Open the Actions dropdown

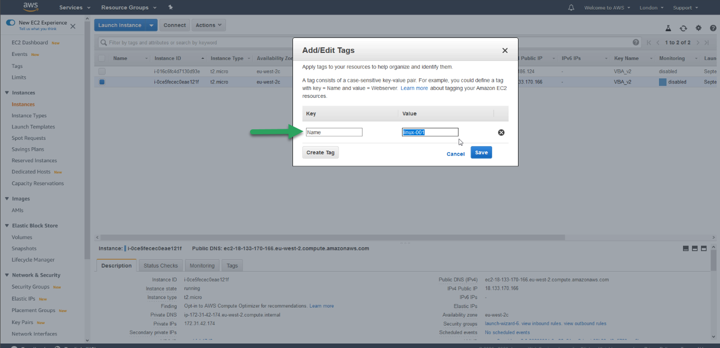click(208, 25)
